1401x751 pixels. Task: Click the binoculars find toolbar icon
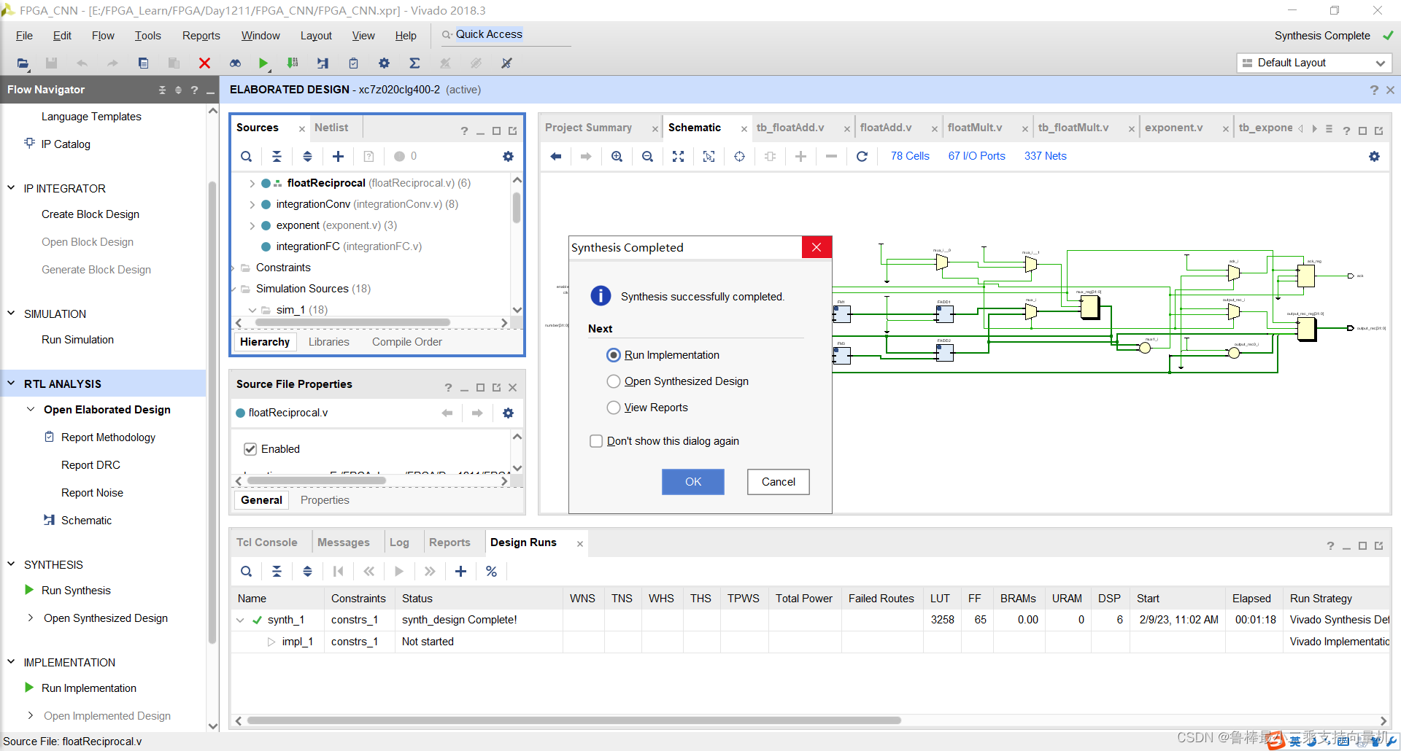[x=235, y=63]
